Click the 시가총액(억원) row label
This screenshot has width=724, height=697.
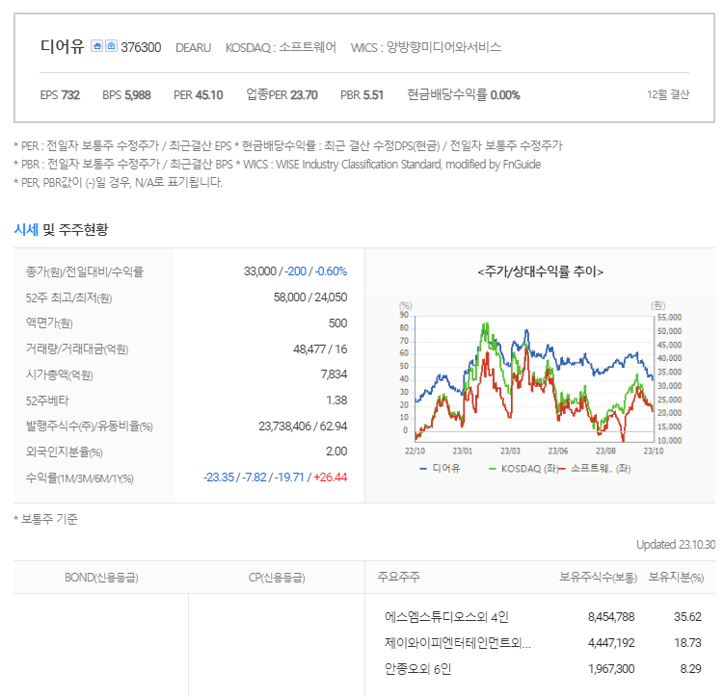point(60,374)
